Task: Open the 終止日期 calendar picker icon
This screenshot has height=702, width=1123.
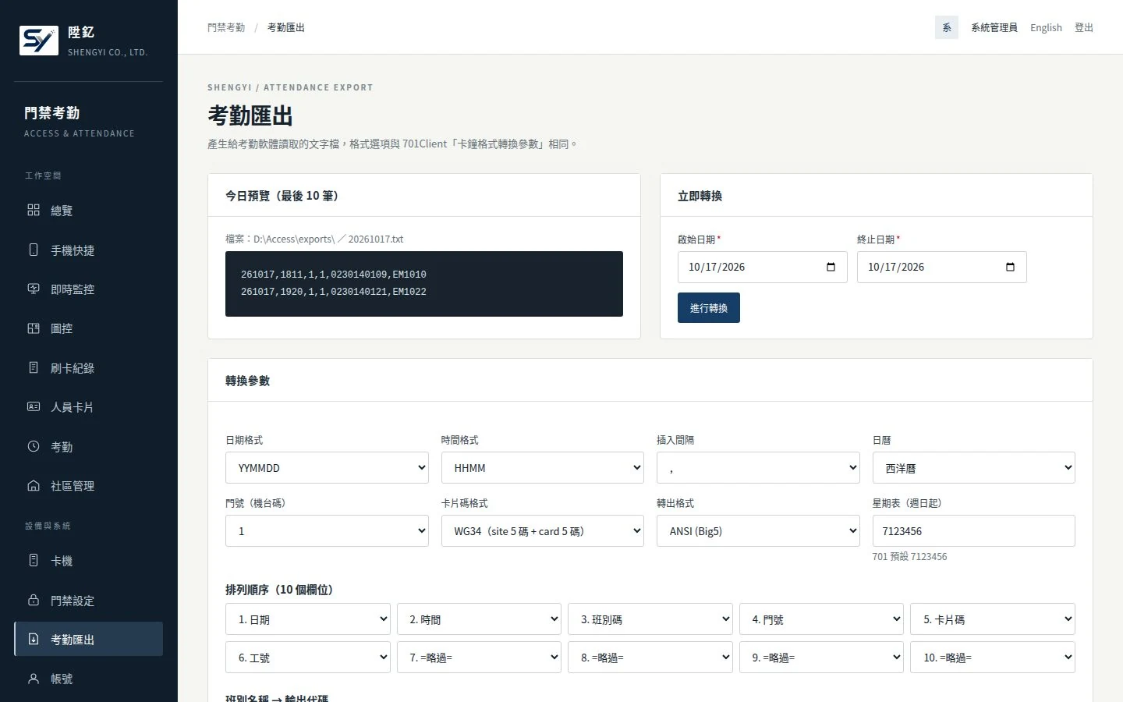Action: coord(1010,267)
